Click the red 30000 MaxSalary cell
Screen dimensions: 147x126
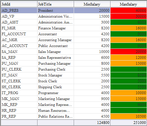pyautogui.click(x=129, y=16)
